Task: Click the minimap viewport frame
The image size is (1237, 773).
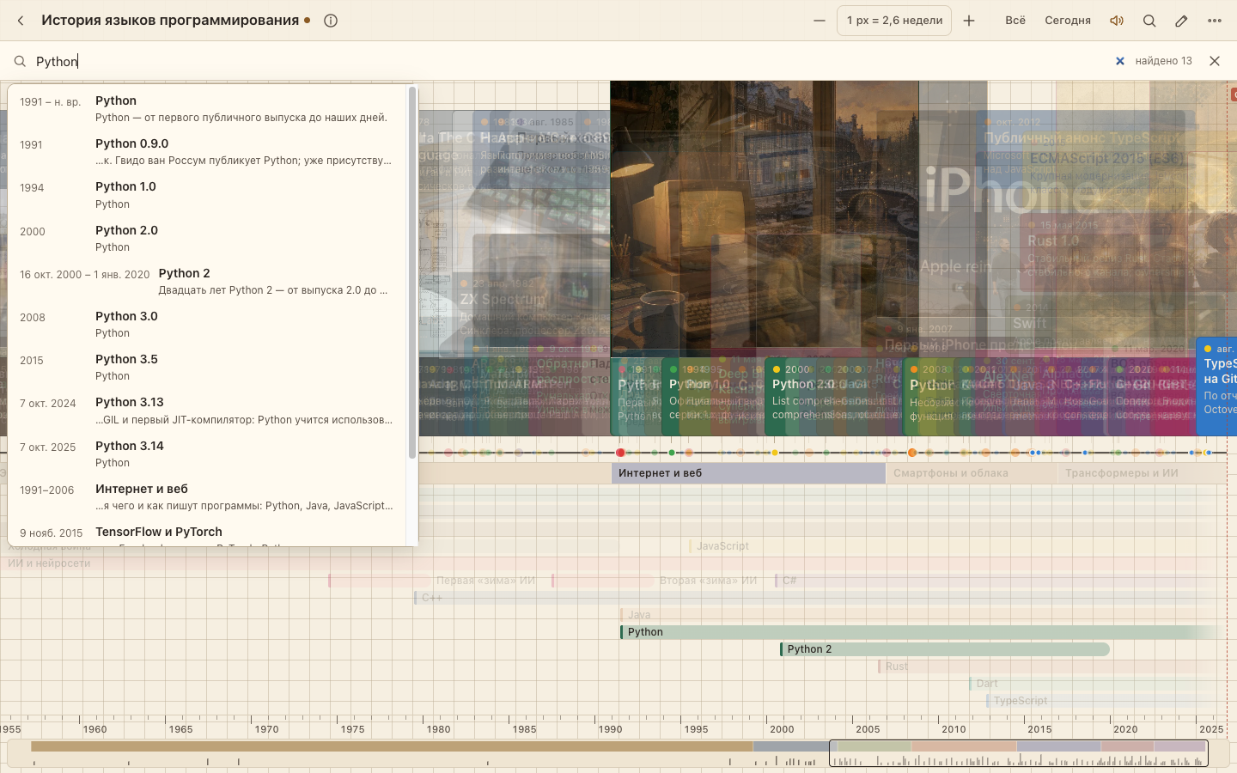Action: 1019,753
